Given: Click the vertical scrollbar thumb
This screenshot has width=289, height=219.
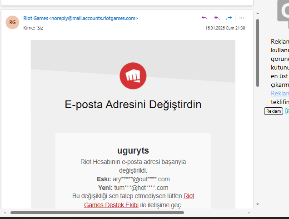Looking at the screenshot, I should 258,53.
